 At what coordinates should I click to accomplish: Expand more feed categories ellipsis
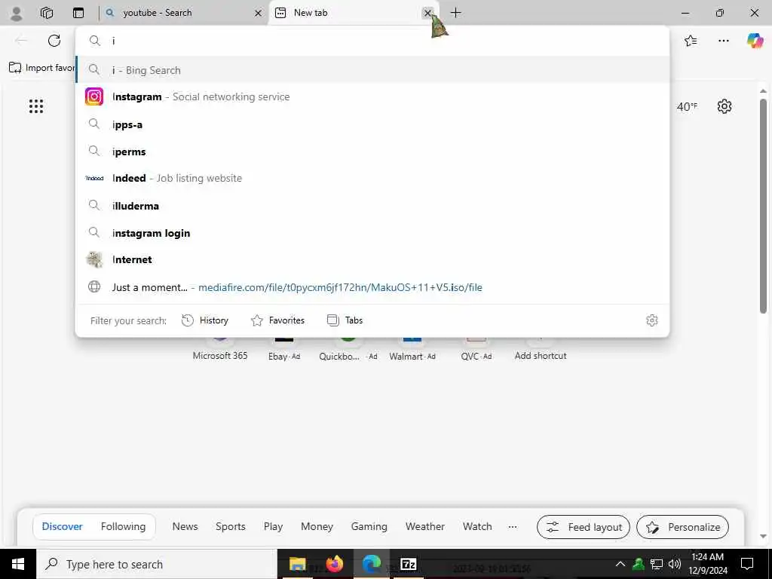513,527
